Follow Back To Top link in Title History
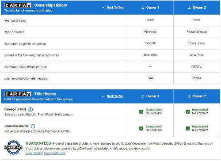This screenshot has width=221, height=161. click(115, 96)
